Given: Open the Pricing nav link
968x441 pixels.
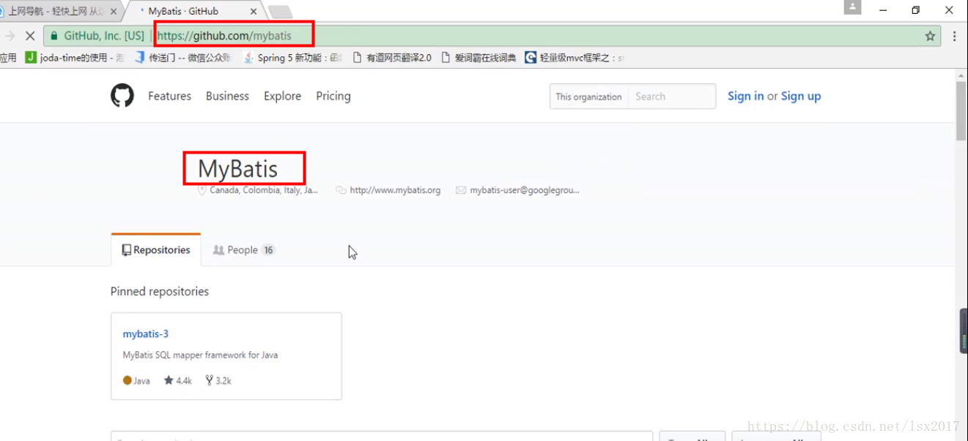Looking at the screenshot, I should click(333, 96).
